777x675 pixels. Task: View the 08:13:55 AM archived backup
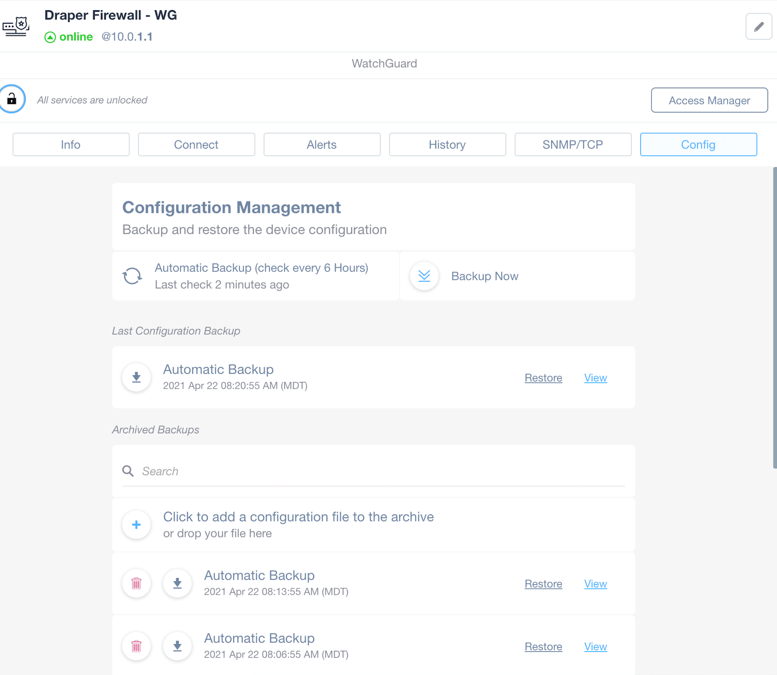595,584
